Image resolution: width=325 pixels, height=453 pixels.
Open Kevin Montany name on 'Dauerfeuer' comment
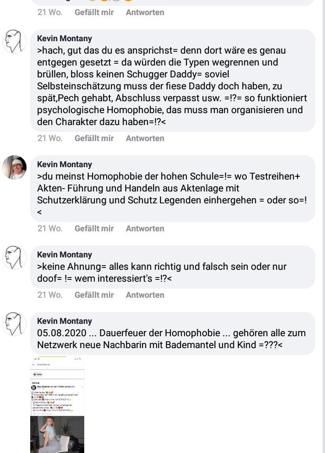pyautogui.click(x=65, y=321)
